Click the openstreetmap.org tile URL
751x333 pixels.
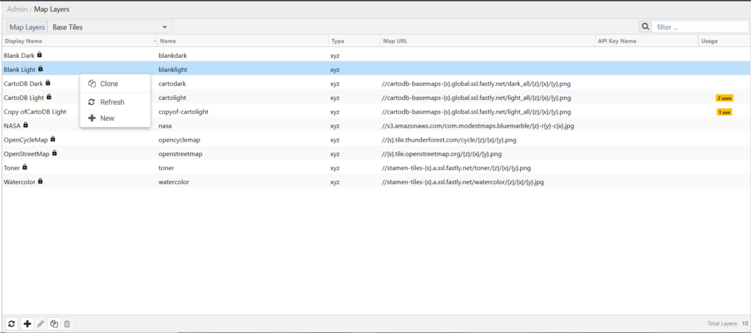pos(442,154)
